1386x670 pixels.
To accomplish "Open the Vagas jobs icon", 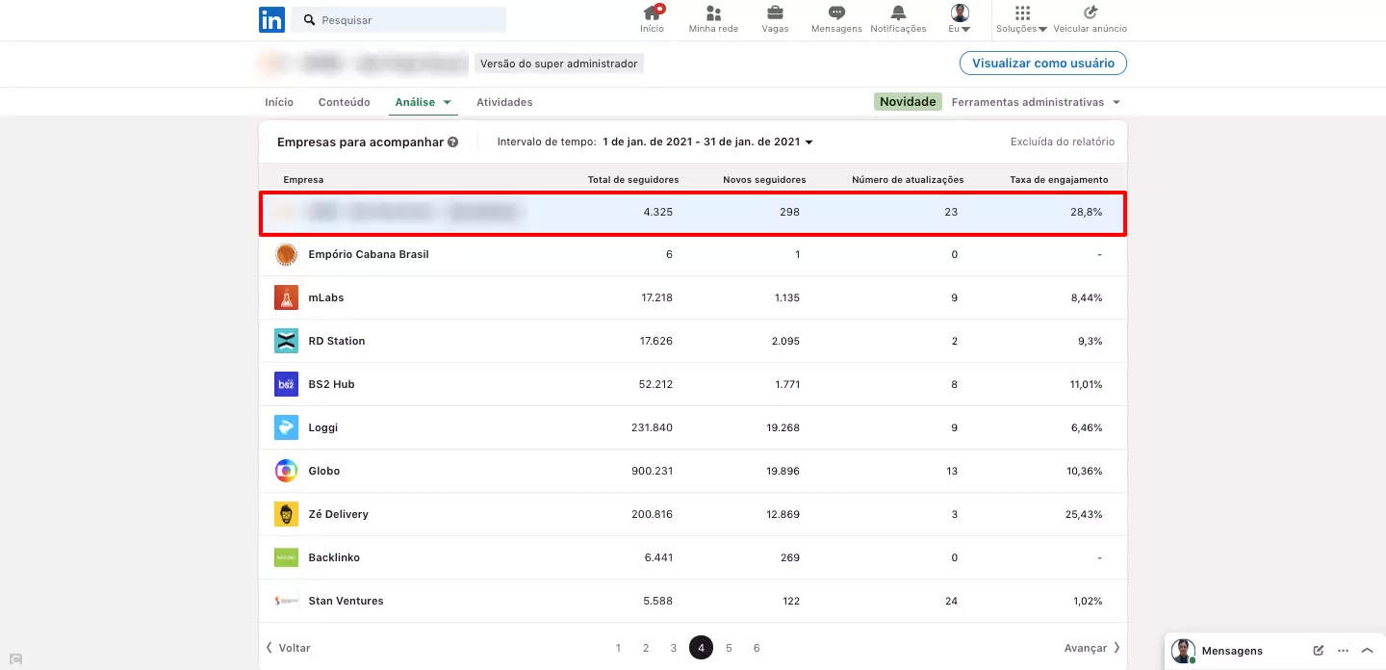I will point(775,14).
